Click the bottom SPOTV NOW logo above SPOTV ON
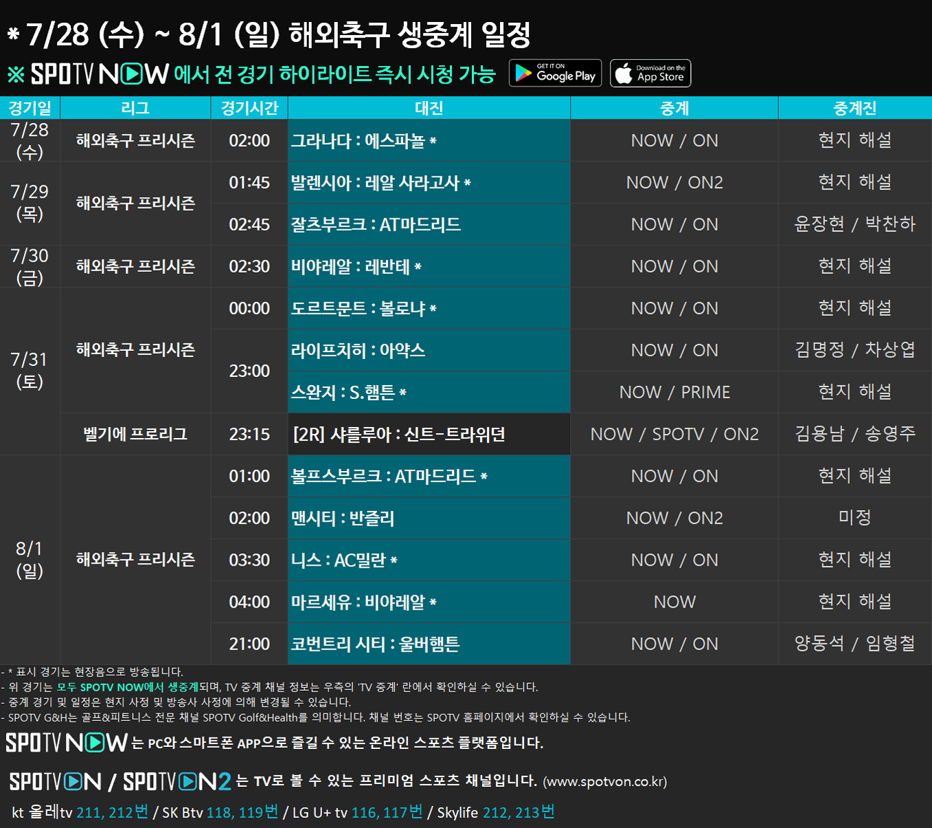 coord(67,742)
